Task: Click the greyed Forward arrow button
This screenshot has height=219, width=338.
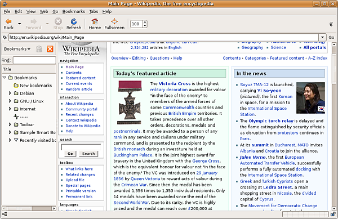Action: 33,24
